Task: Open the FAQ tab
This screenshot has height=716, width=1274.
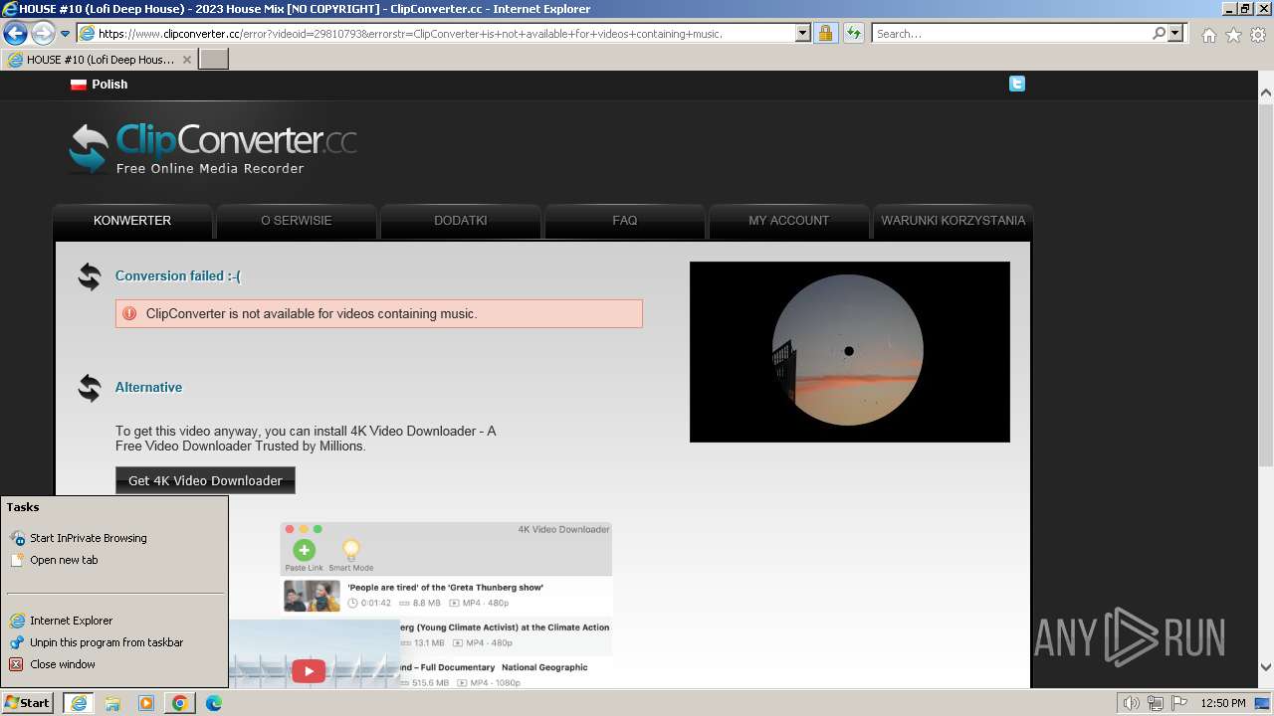Action: 625,221
